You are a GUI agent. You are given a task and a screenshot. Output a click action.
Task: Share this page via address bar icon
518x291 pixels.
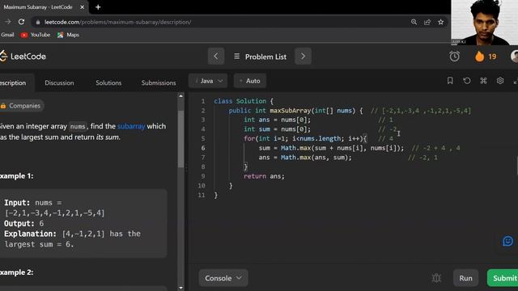click(427, 22)
